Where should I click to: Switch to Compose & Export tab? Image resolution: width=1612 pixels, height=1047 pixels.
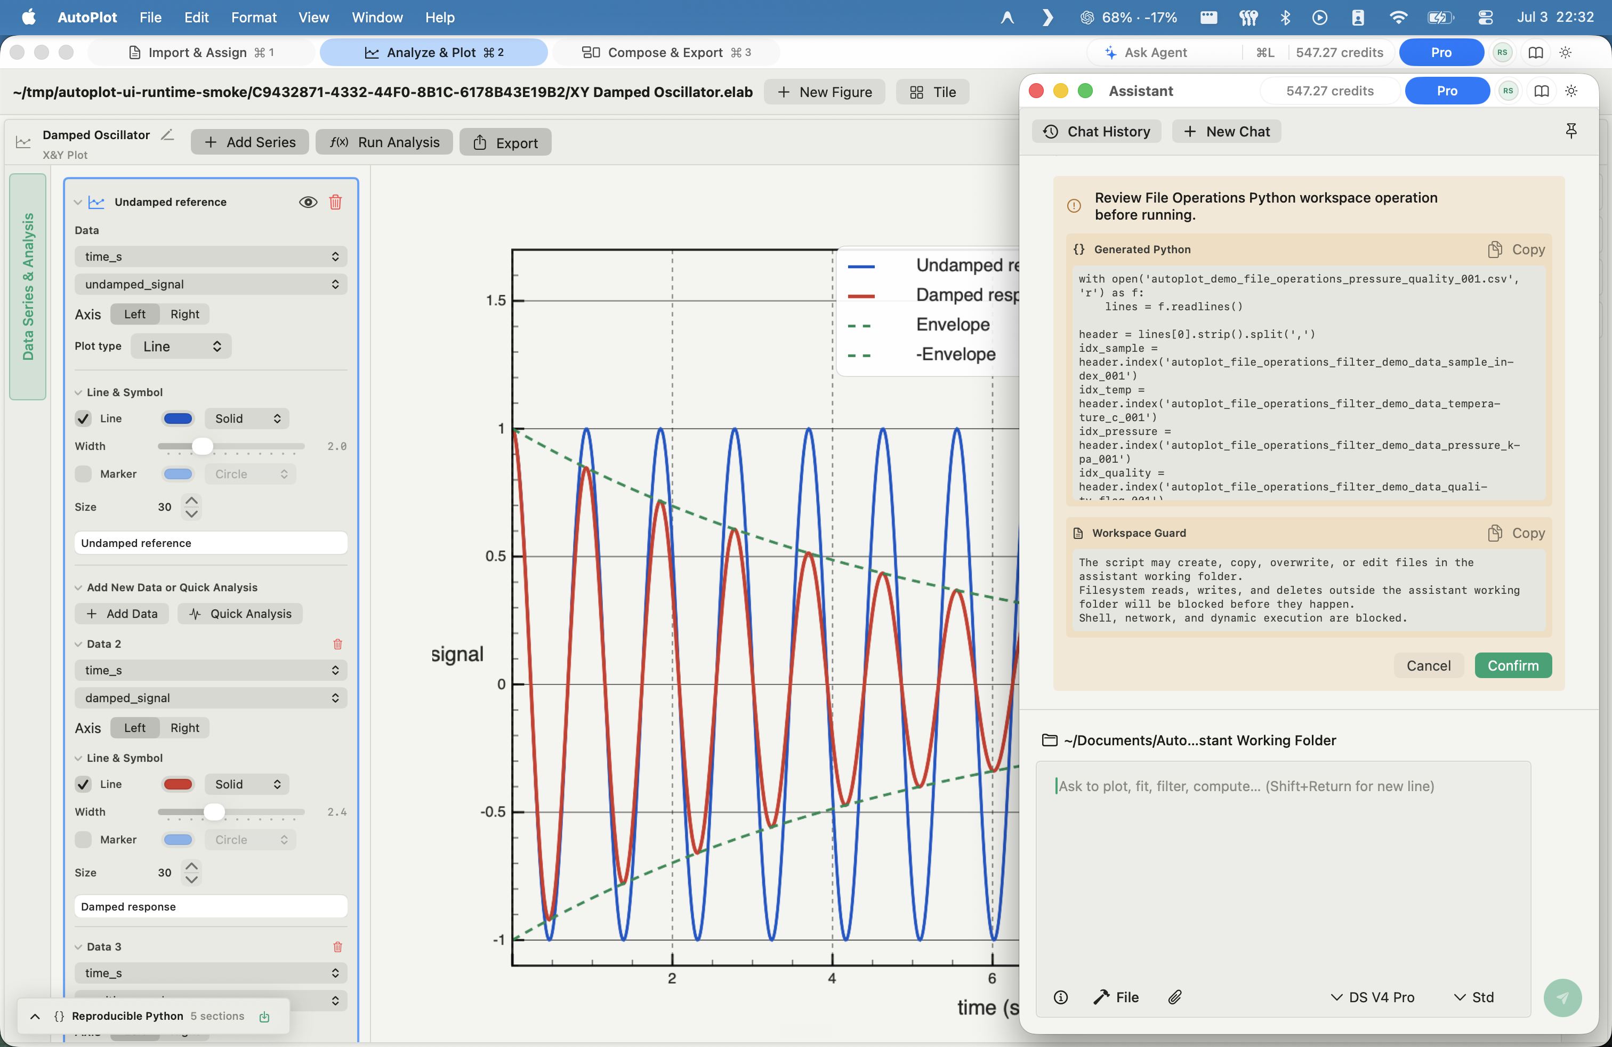pos(666,52)
